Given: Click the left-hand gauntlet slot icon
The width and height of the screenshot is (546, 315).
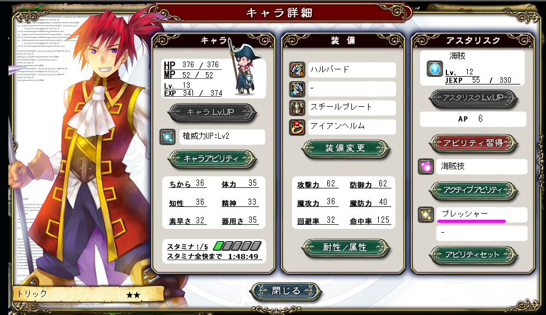Looking at the screenshot, I should pos(298,89).
